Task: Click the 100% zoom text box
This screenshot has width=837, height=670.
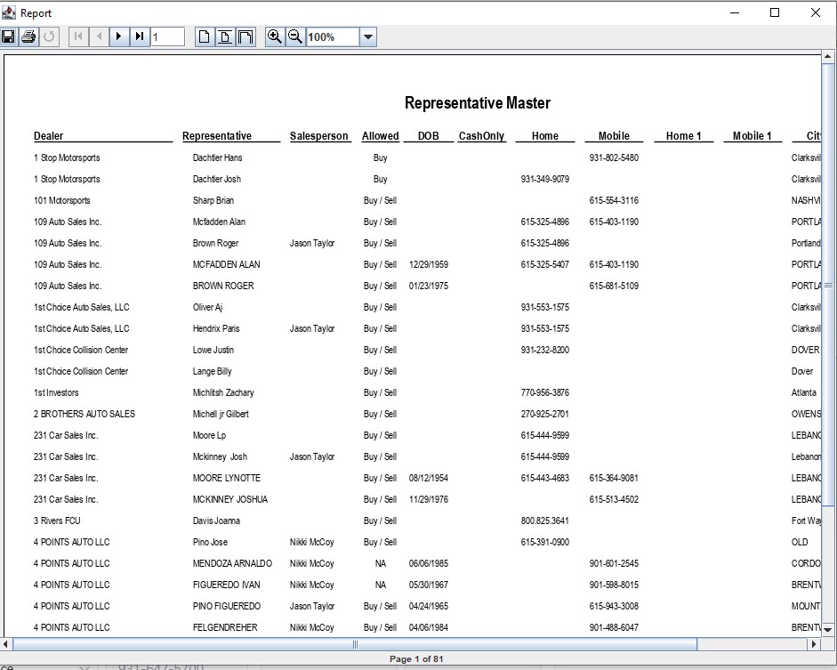Action: pyautogui.click(x=333, y=36)
